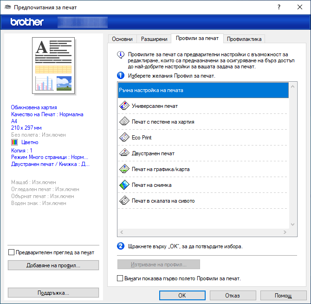Select the Универсален печат profile icon

[x=124, y=106]
